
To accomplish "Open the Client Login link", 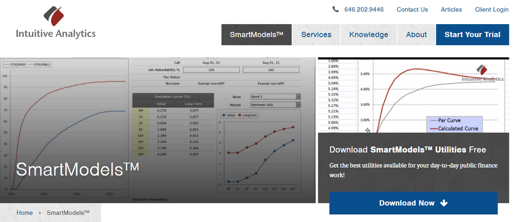I will (x=491, y=9).
